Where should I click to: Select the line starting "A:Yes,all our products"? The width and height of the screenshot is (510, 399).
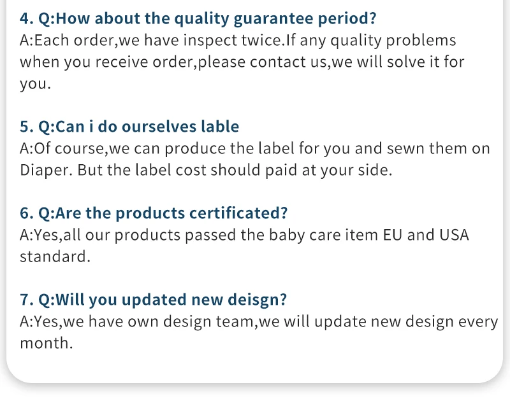244,235
